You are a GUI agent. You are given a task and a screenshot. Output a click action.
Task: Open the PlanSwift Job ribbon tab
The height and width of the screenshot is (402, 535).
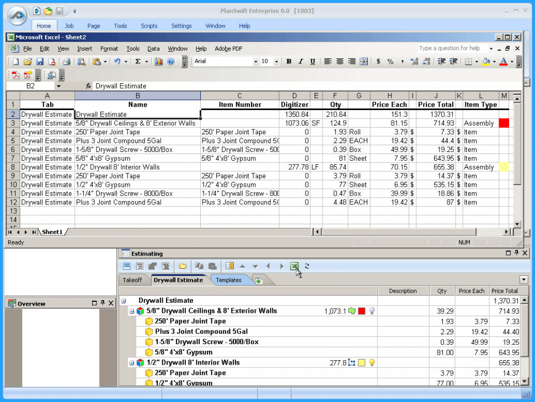click(69, 26)
